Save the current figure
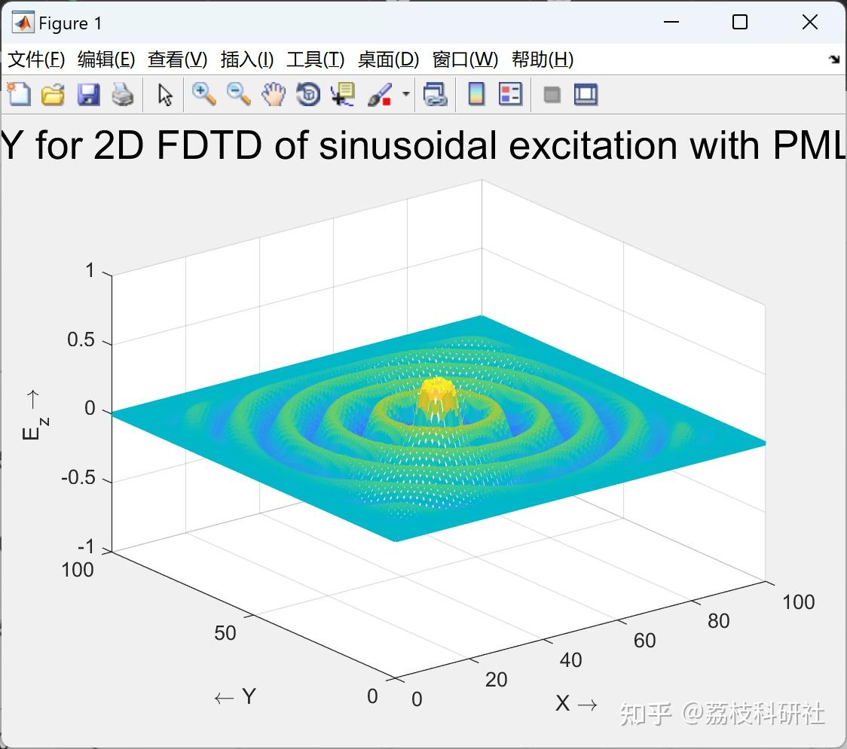 click(87, 94)
